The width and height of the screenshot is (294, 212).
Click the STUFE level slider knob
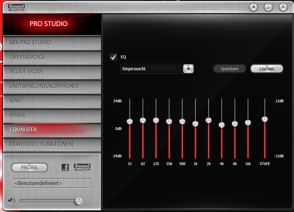click(x=265, y=119)
